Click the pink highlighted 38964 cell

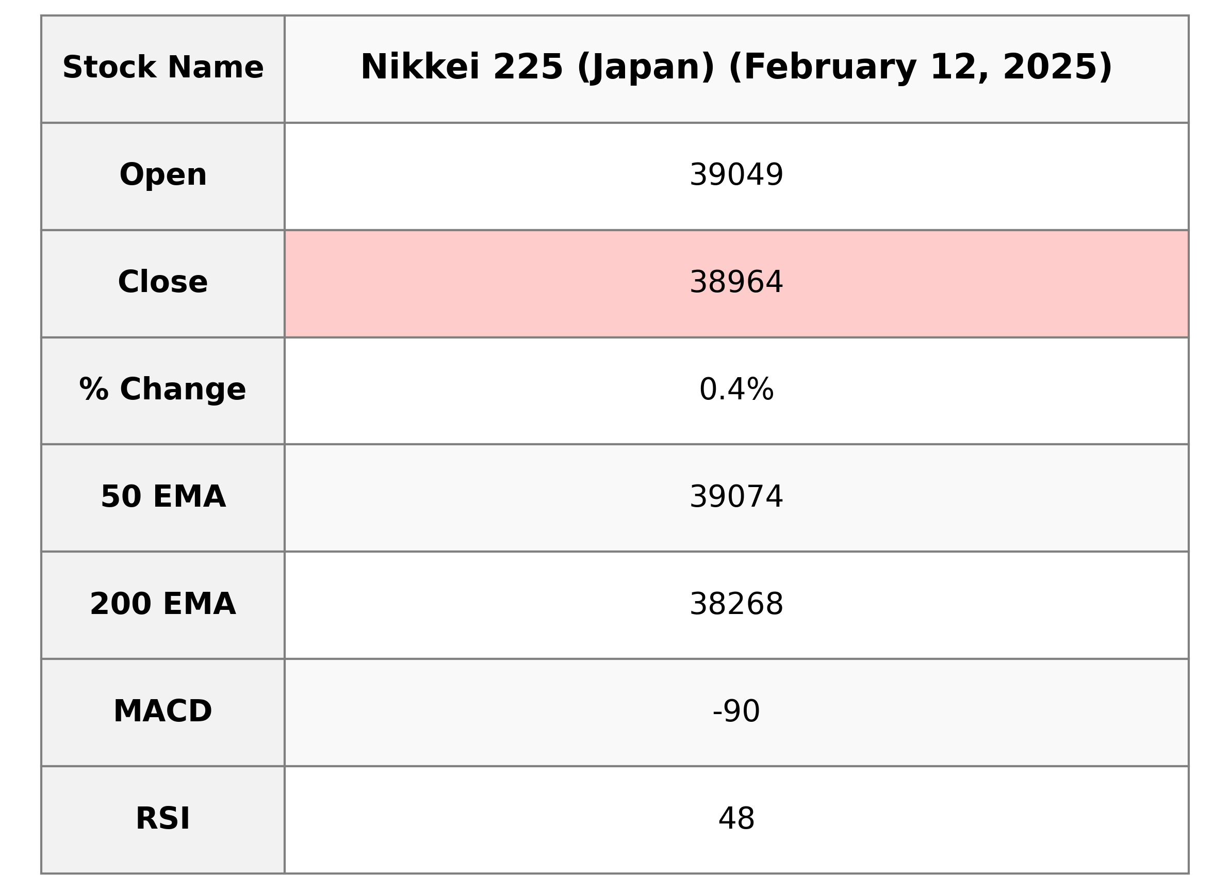(x=736, y=282)
